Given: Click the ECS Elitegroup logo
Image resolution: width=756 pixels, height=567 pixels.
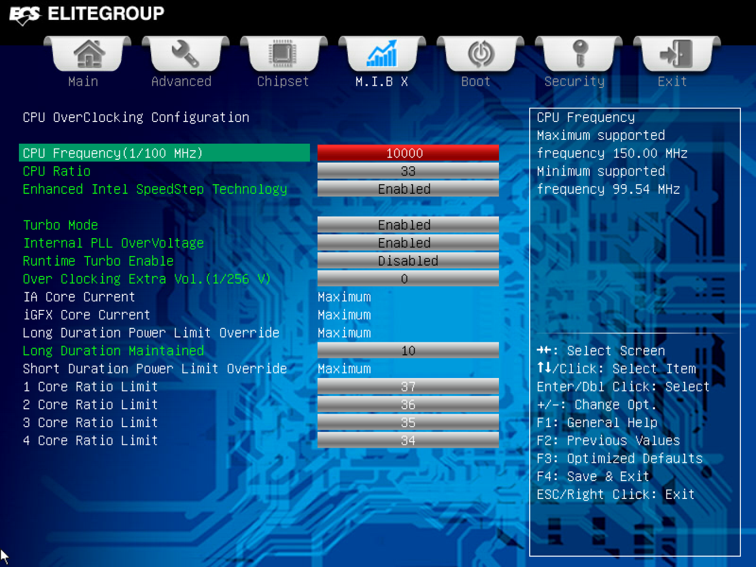Looking at the screenshot, I should tap(87, 13).
